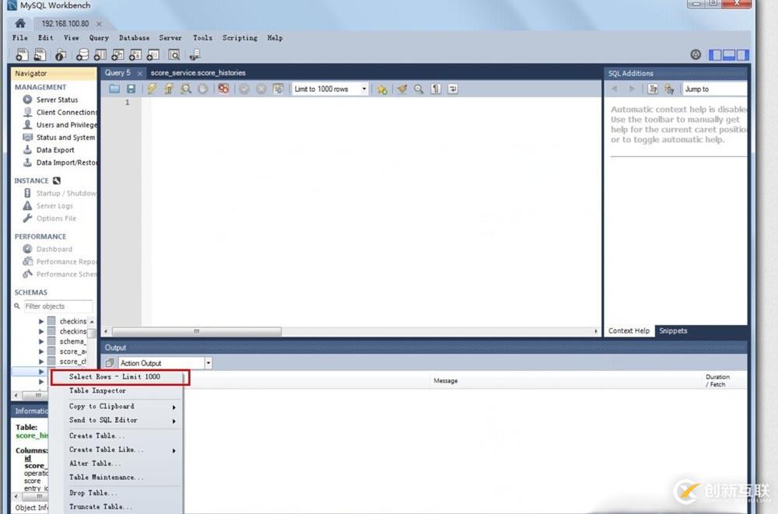This screenshot has width=778, height=514.
Task: Toggle the autocommit mode button
Action: click(x=278, y=89)
